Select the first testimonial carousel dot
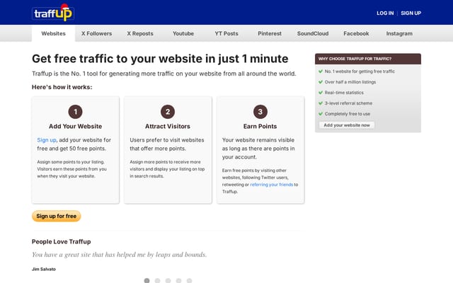453x283 pixels. (x=147, y=280)
